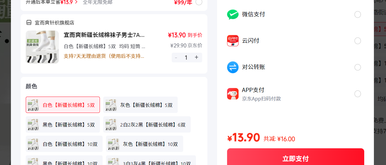
Task: Click the JD APP支付 red dog icon
Action: click(233, 94)
